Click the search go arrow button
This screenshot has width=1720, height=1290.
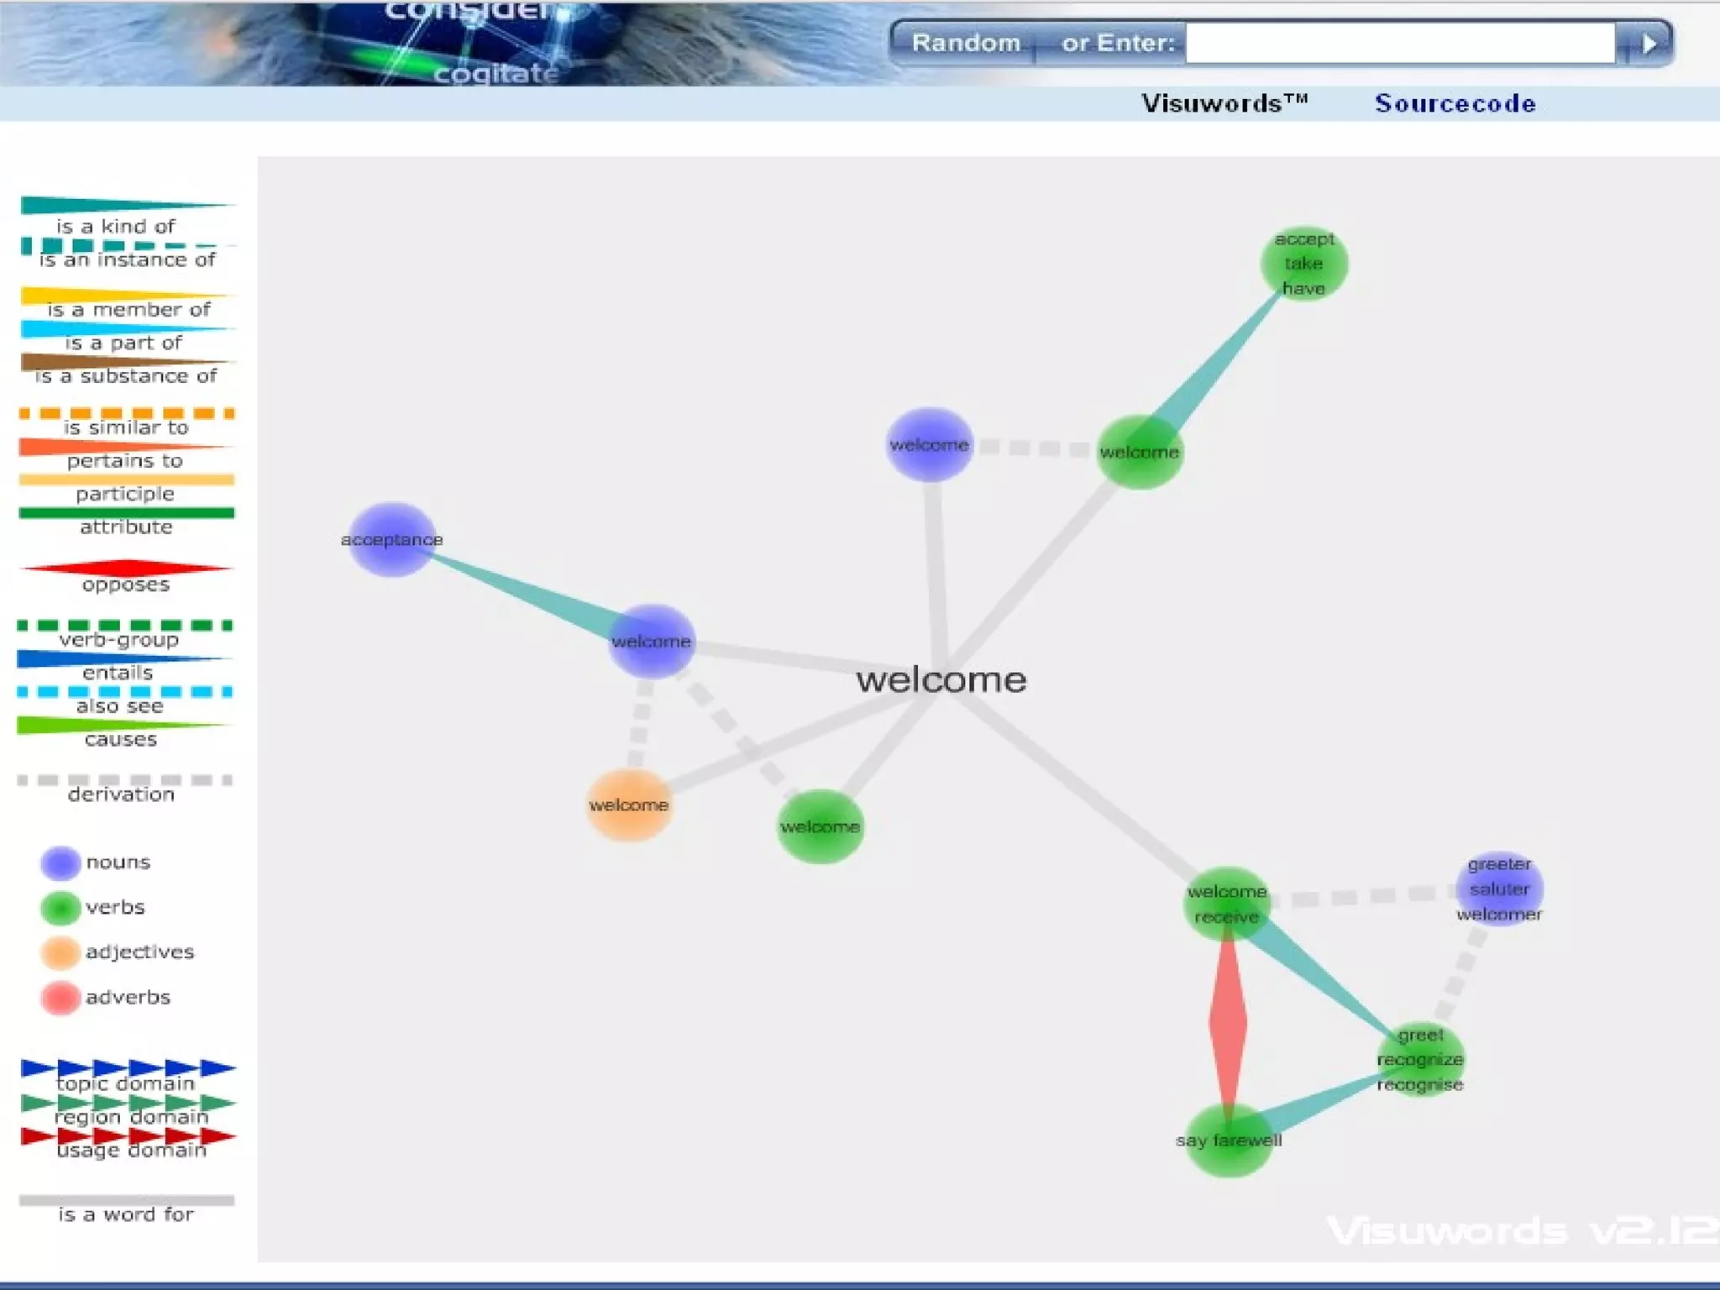point(1648,44)
